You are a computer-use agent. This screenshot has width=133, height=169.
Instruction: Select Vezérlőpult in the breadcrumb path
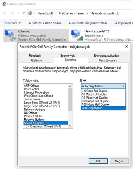point(45,13)
